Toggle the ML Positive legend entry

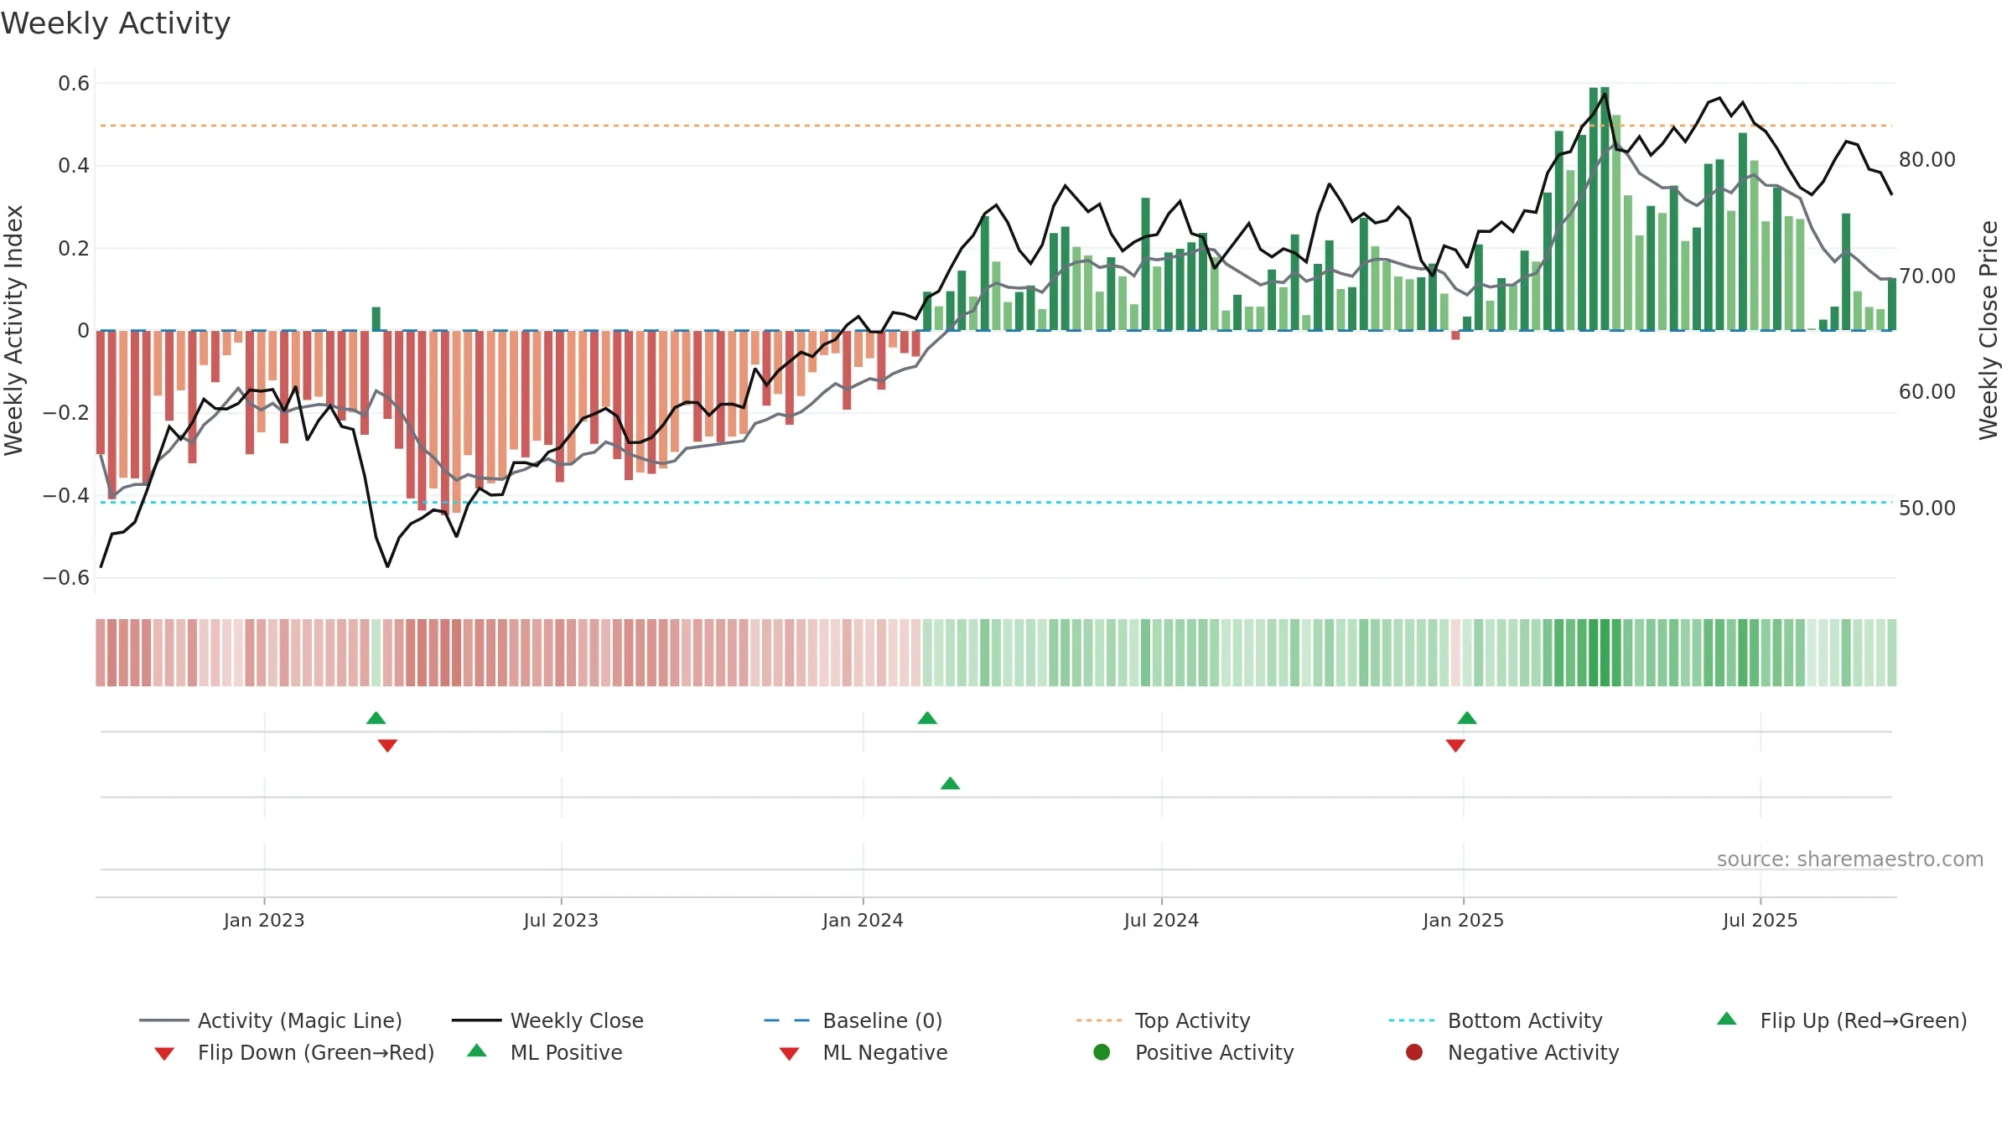pyautogui.click(x=545, y=1052)
